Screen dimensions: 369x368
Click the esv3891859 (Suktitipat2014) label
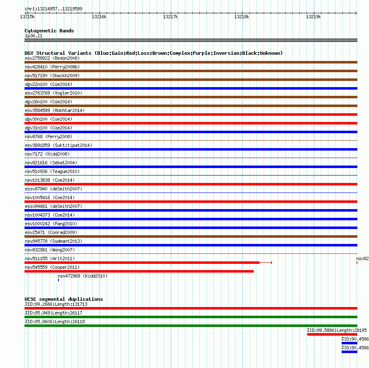[58, 145]
